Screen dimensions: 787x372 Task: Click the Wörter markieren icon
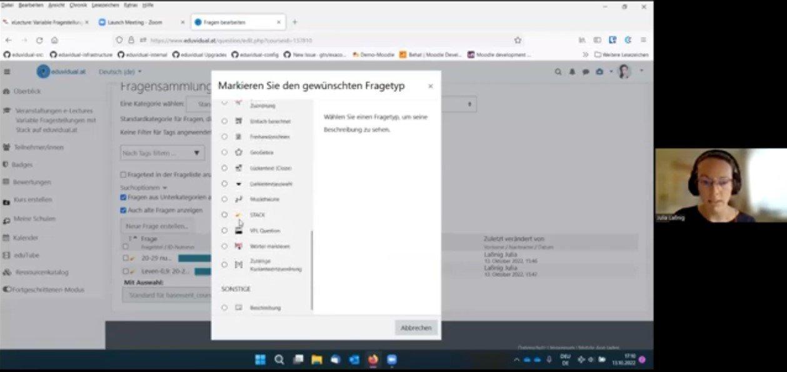238,246
